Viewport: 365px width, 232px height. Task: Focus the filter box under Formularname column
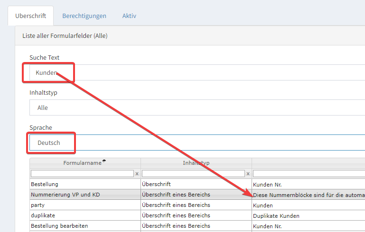pos(82,174)
